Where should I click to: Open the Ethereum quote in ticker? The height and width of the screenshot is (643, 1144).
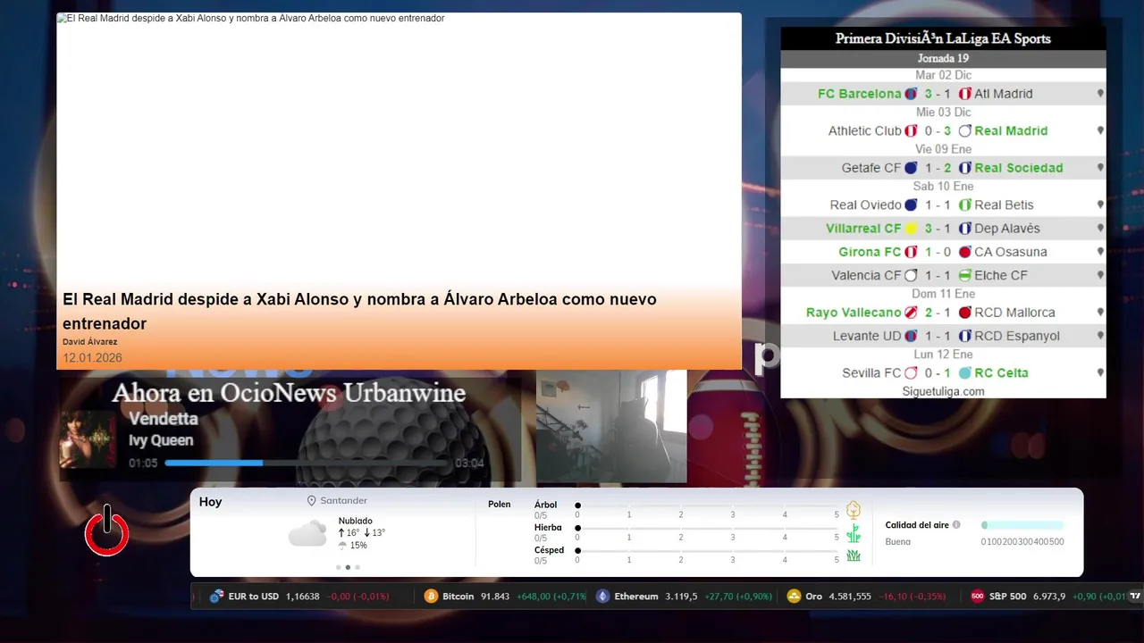coord(684,597)
